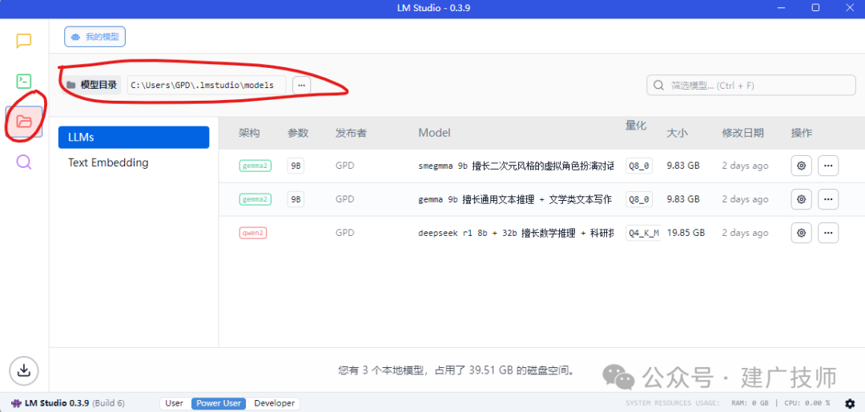The width and height of the screenshot is (865, 412).
Task: Click the 19.85 GB size value
Action: 686,233
